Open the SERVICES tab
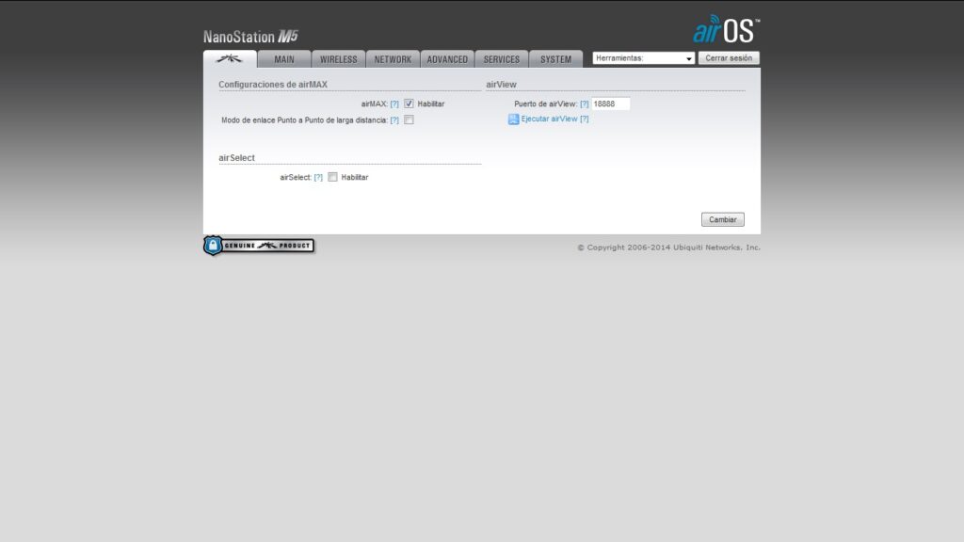Screen dimensions: 964x542 tap(501, 59)
